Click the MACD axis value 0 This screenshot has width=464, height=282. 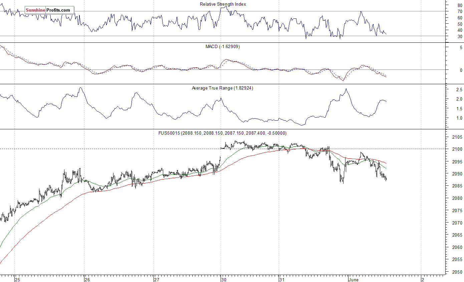461,70
